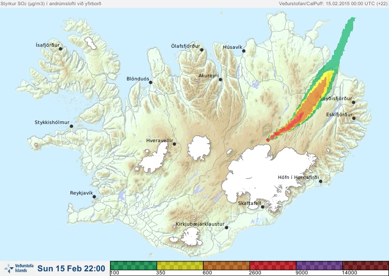Click the Styrkur SO2 title text

51,4
